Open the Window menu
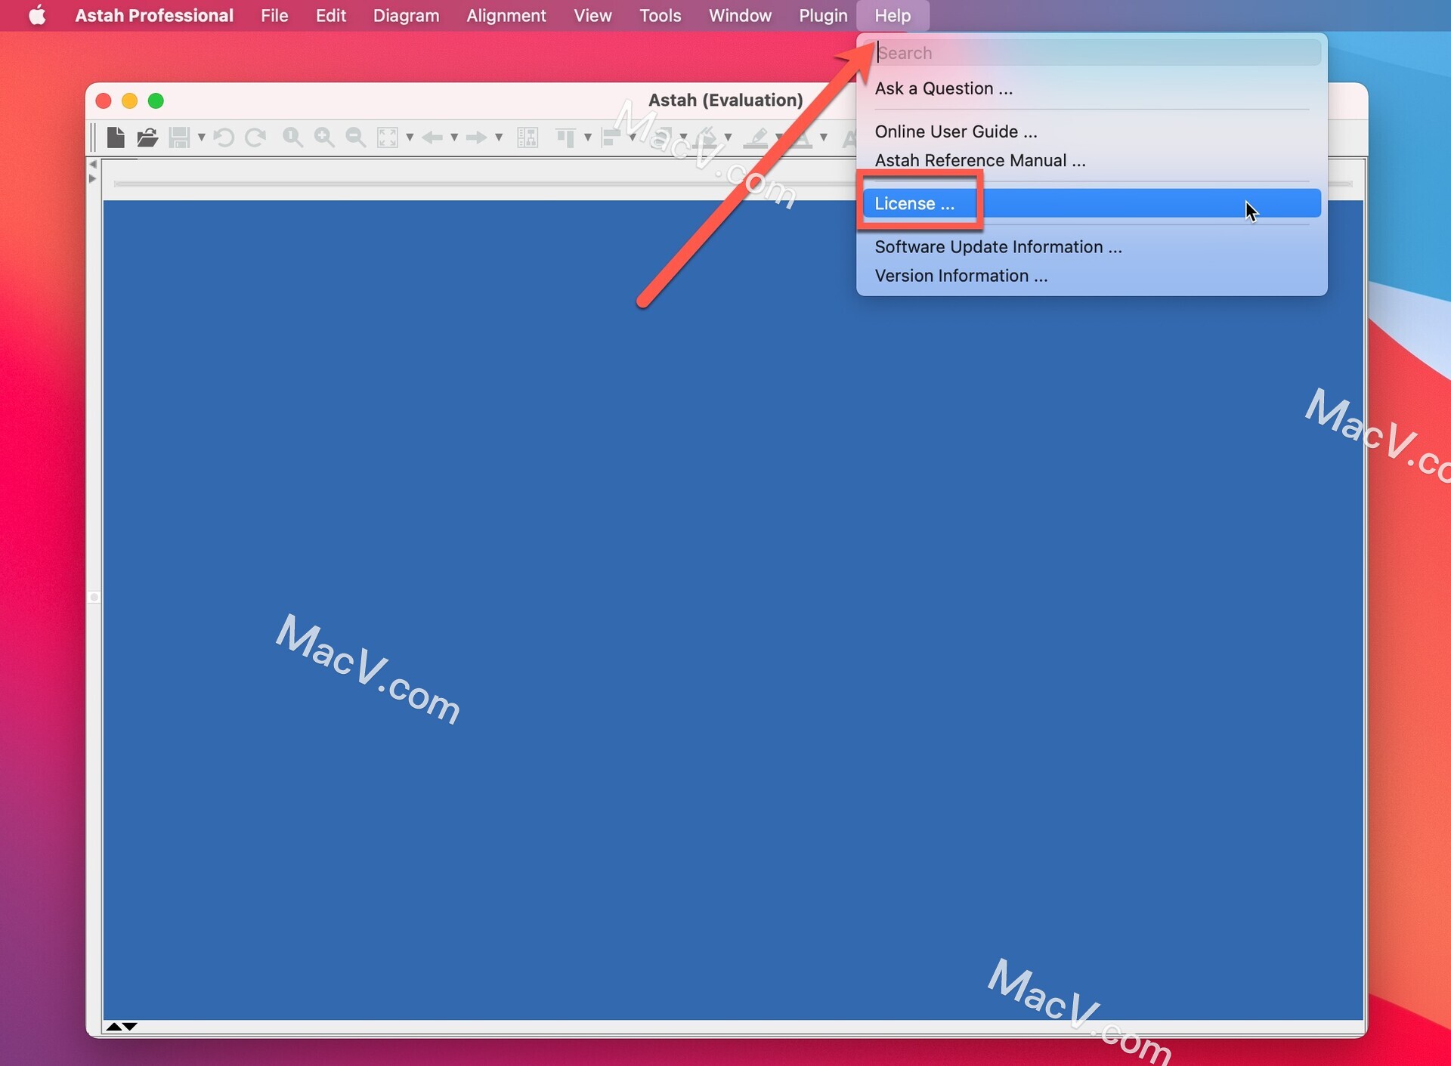Viewport: 1451px width, 1066px height. tap(740, 15)
